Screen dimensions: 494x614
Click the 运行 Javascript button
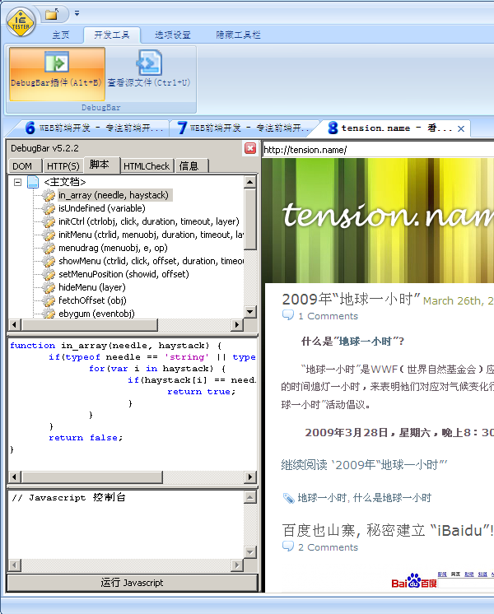point(132,583)
